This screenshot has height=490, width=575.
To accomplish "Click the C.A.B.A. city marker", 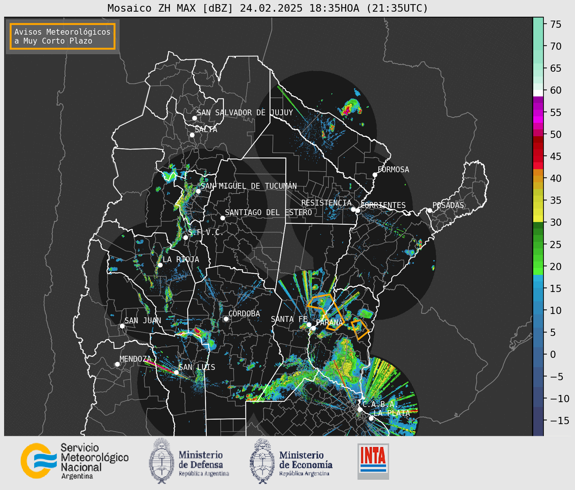I will [360, 409].
